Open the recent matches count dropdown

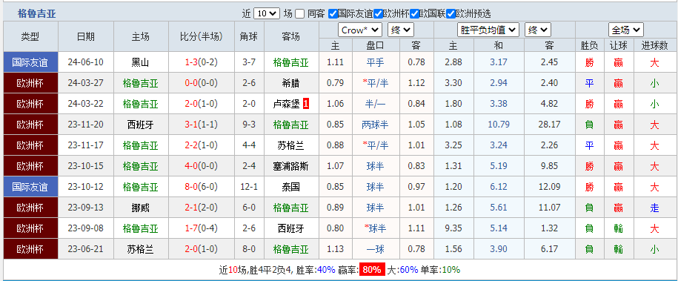[x=266, y=13]
